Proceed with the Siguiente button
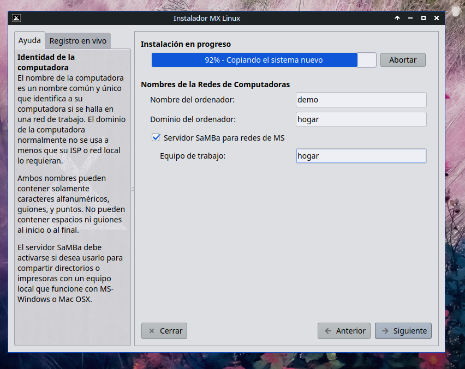 point(403,331)
